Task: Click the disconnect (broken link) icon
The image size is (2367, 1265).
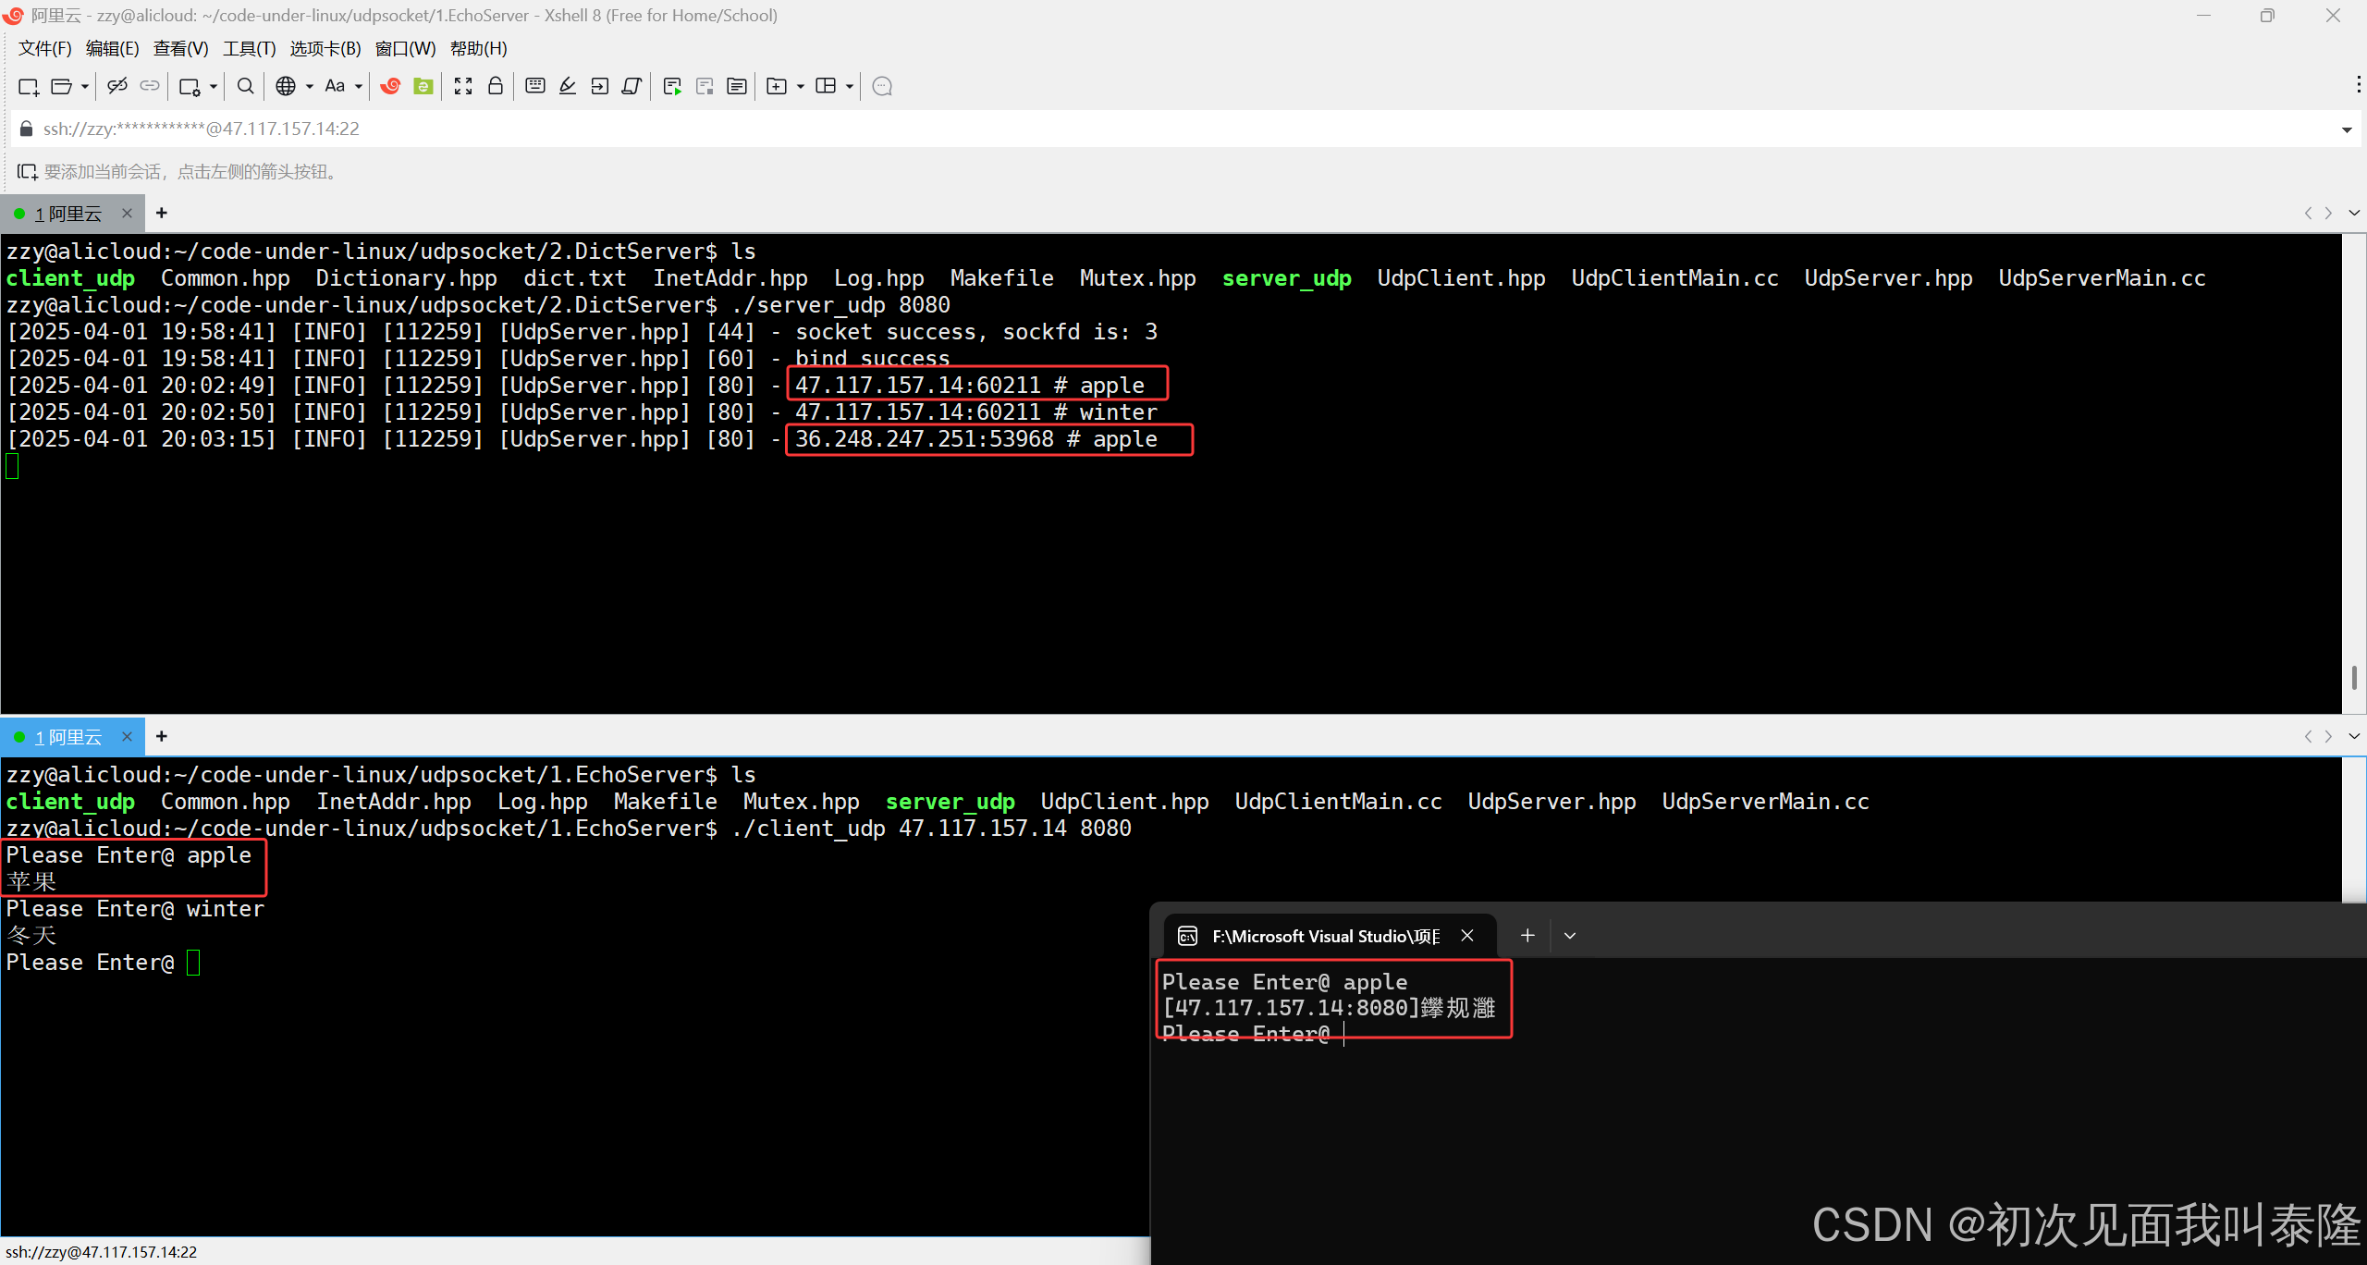Action: (x=117, y=86)
